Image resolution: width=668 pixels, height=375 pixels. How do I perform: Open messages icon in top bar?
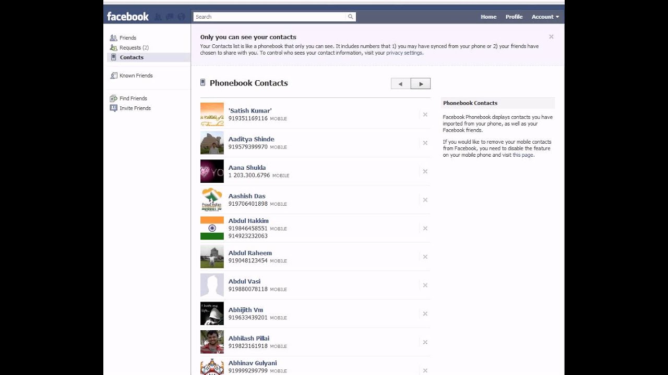click(x=170, y=17)
